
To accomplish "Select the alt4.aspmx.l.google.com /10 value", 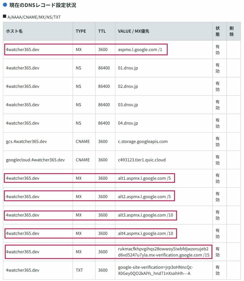I will click(146, 233).
